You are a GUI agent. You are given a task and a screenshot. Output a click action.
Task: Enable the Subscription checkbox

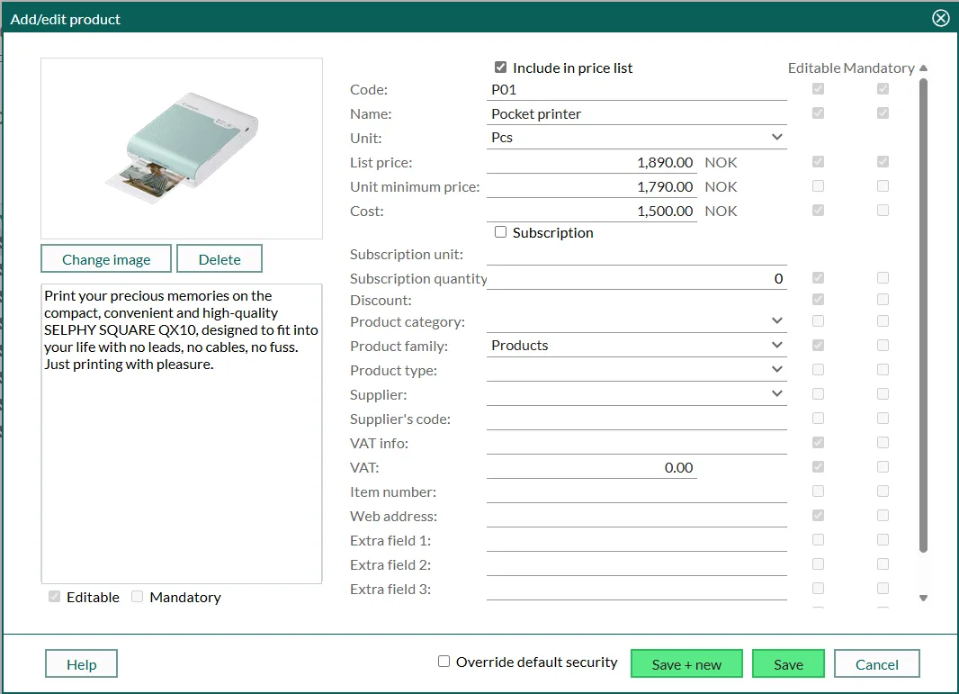500,232
